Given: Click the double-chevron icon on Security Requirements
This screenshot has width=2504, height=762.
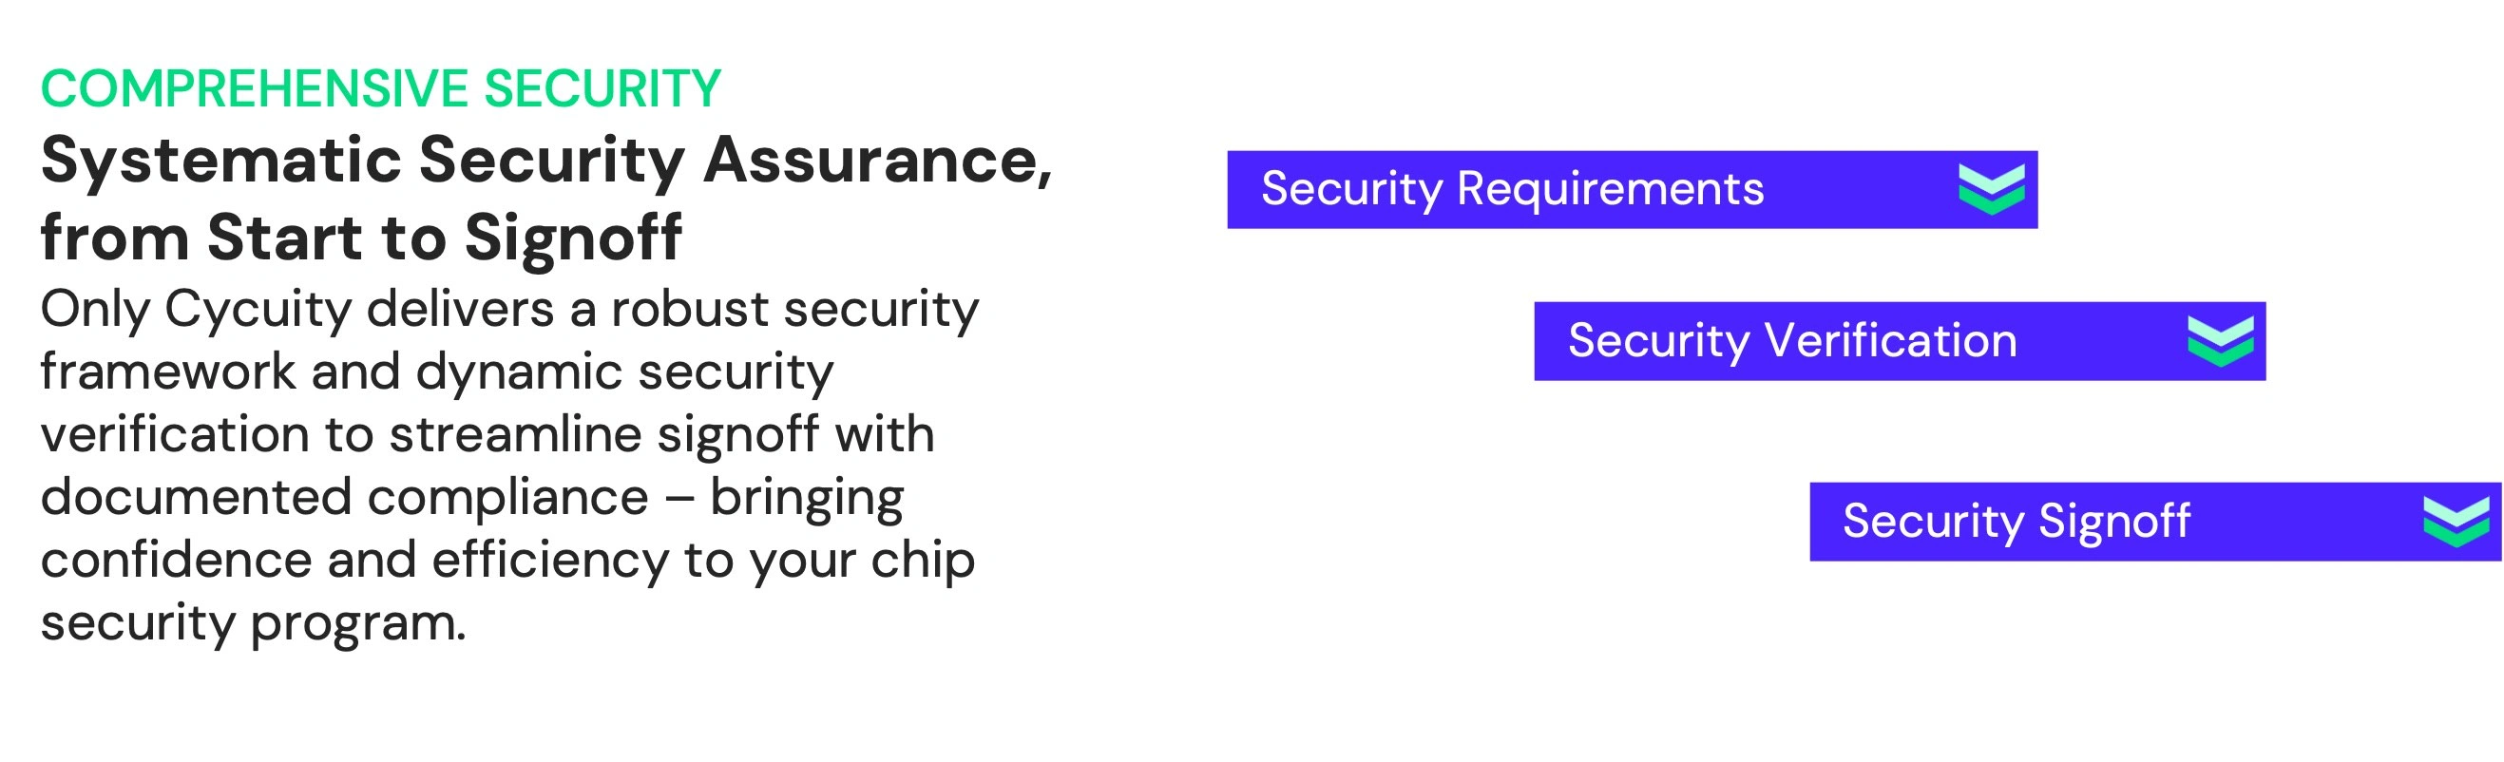Looking at the screenshot, I should tap(1991, 189).
